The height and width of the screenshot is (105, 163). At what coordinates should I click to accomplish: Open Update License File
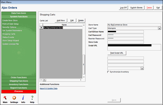[x=10, y=44]
